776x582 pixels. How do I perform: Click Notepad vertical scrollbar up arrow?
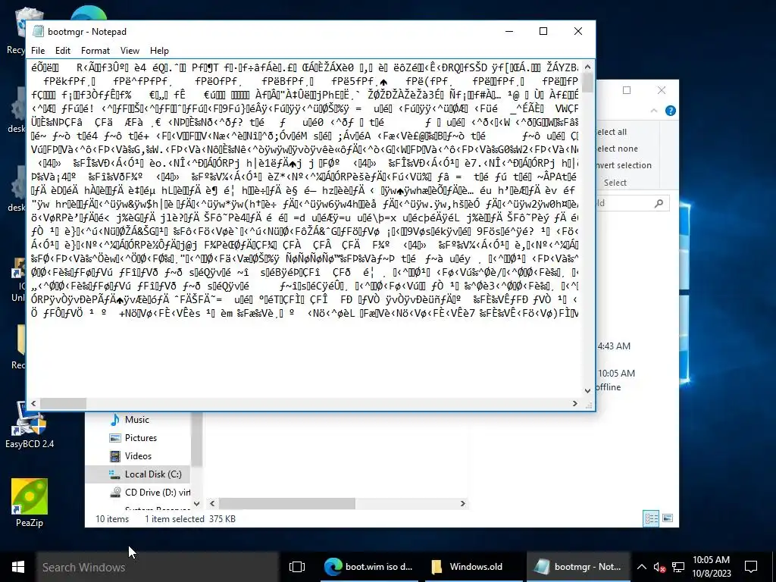pyautogui.click(x=587, y=67)
